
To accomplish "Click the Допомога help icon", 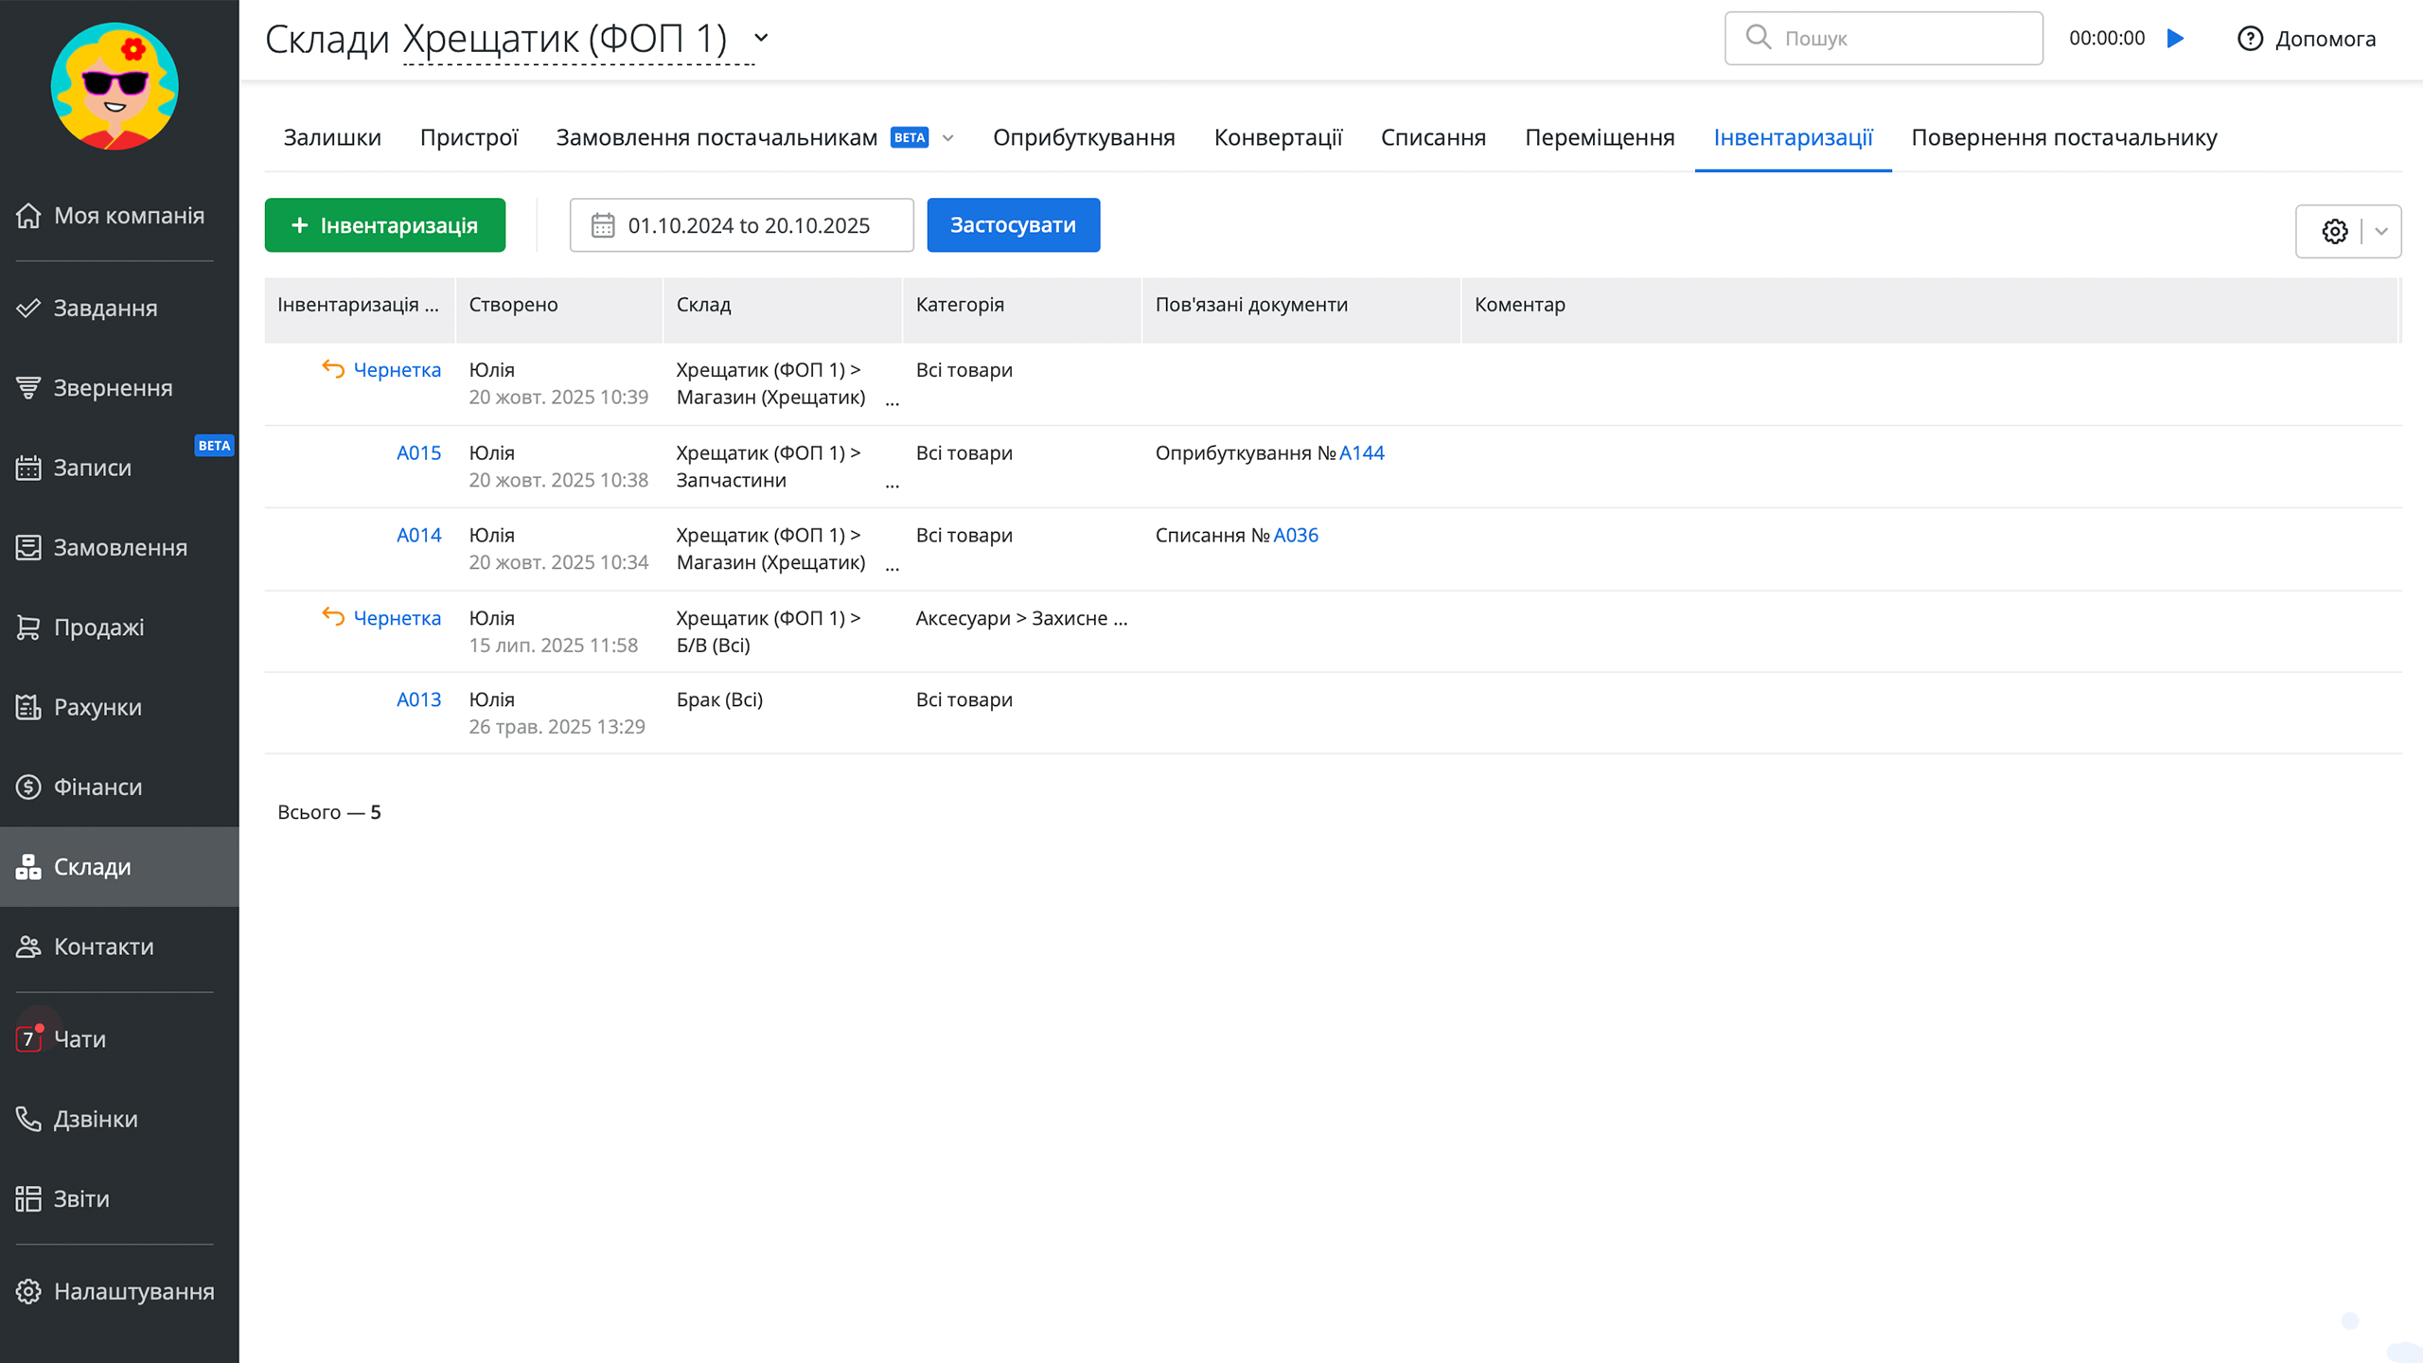I will [2250, 39].
